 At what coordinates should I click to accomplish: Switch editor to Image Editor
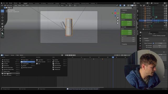10,62
